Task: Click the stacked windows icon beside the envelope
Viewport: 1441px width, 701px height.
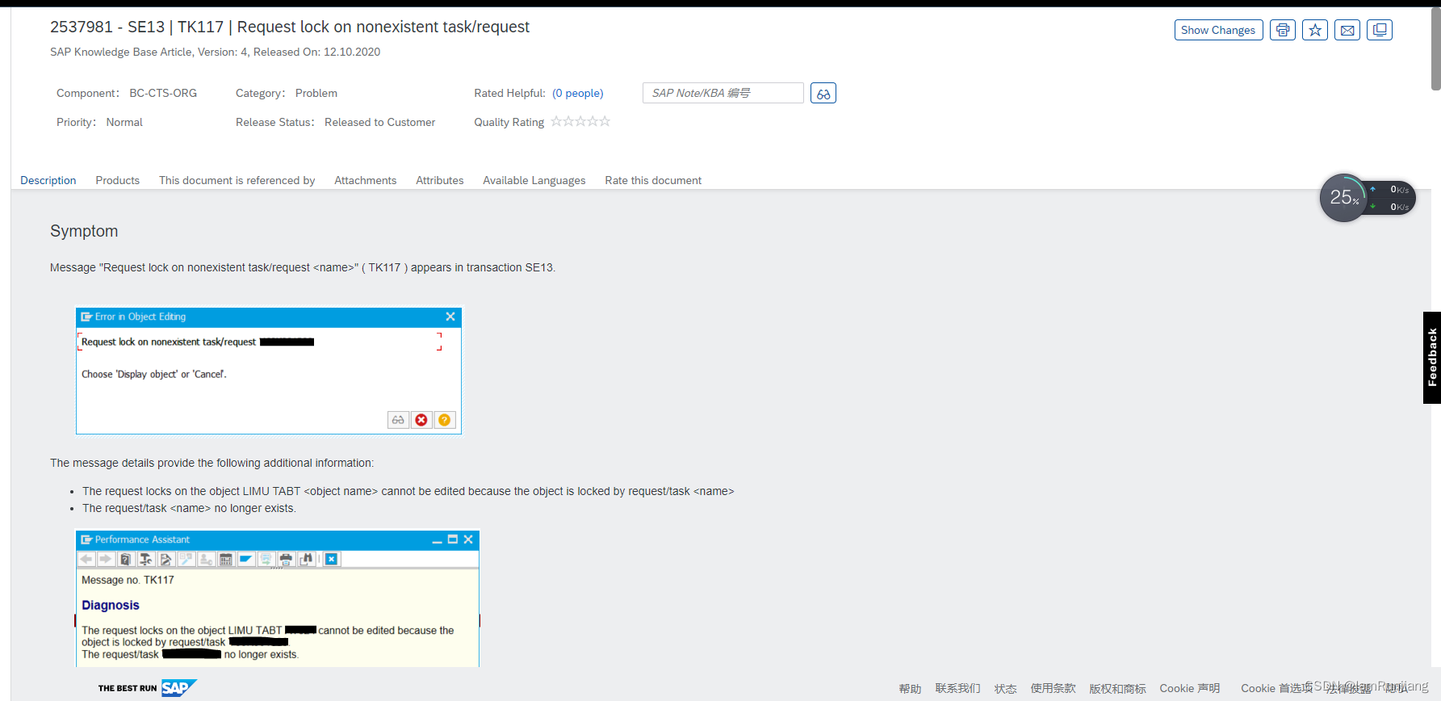Action: point(1380,30)
